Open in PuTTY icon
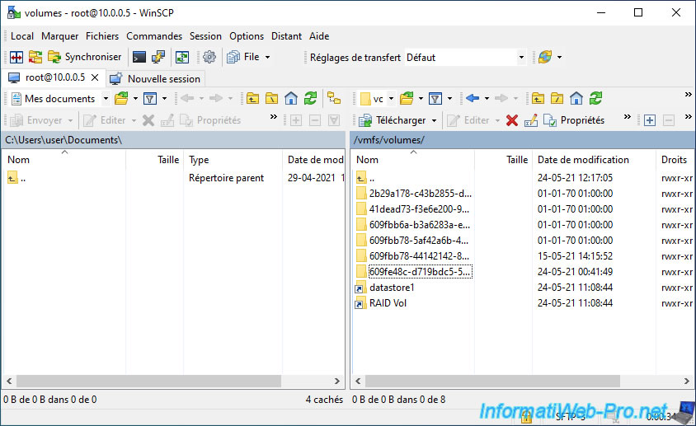 (158, 57)
